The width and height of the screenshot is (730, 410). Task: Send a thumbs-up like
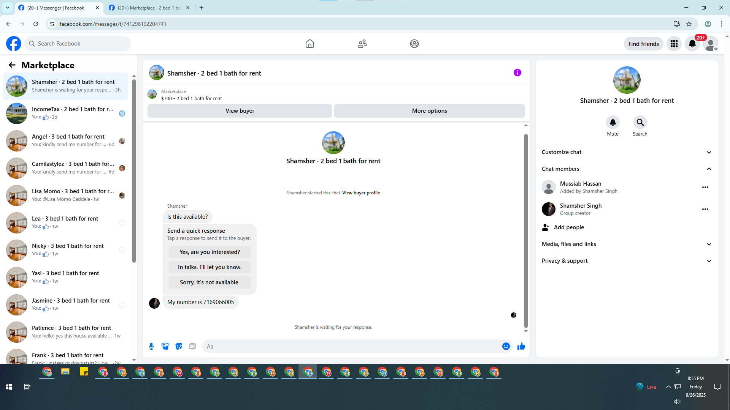(x=521, y=346)
